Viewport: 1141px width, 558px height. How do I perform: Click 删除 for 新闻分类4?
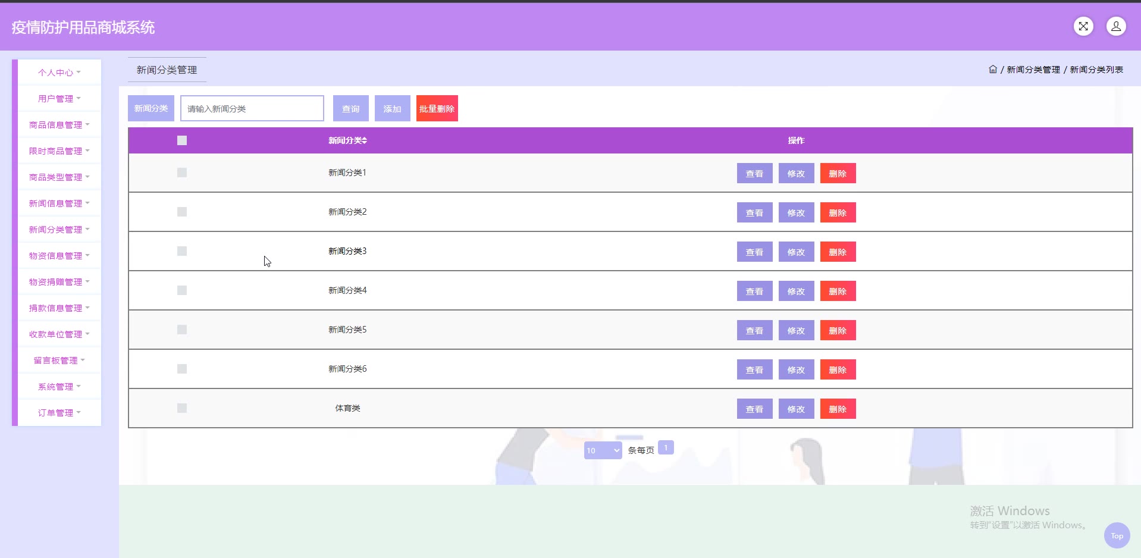[x=838, y=291]
